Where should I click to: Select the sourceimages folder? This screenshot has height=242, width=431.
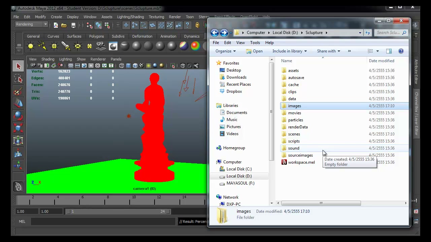pyautogui.click(x=300, y=155)
